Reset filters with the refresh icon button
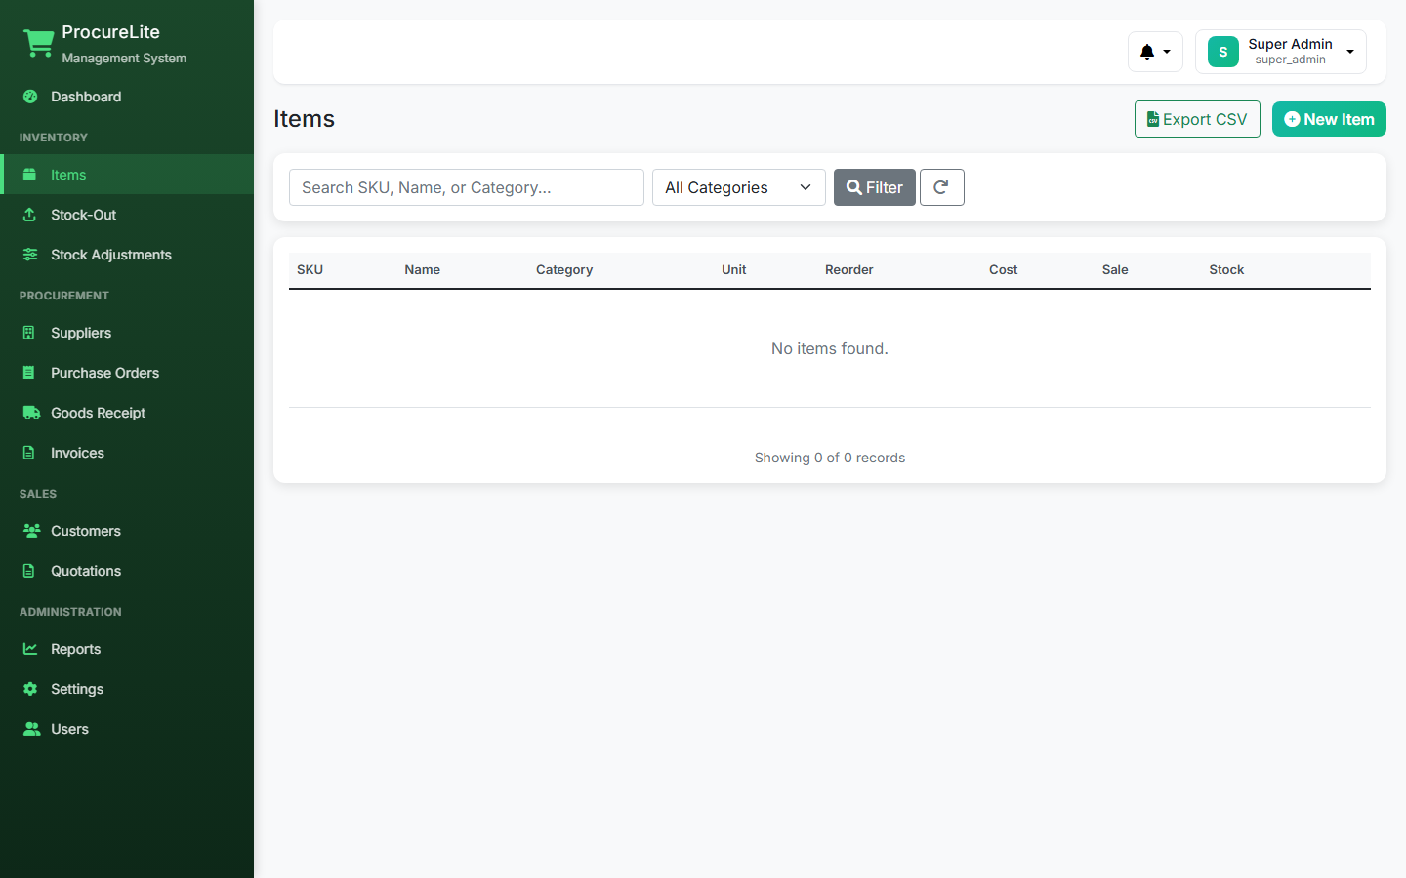This screenshot has width=1406, height=878. click(x=942, y=187)
